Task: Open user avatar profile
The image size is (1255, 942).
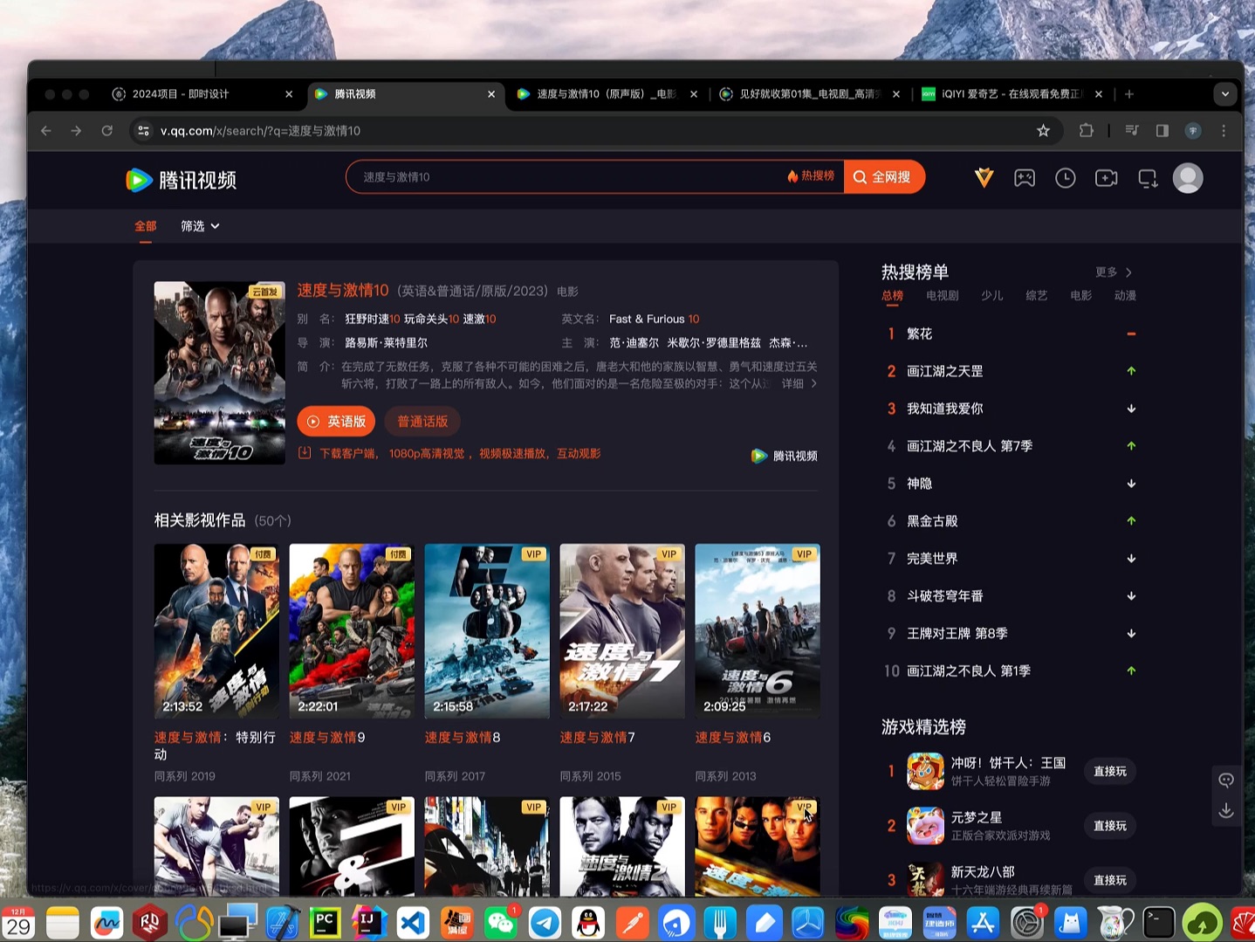Action: click(x=1188, y=178)
